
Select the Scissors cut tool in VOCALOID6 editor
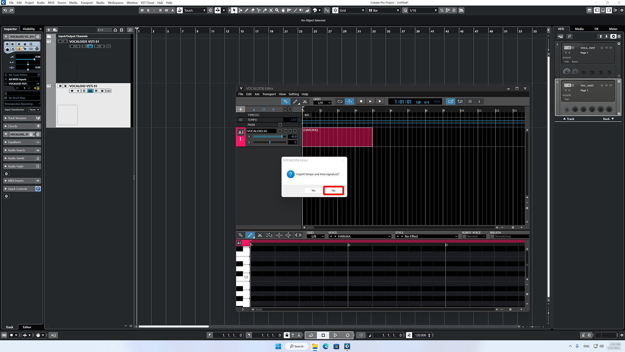[x=305, y=101]
